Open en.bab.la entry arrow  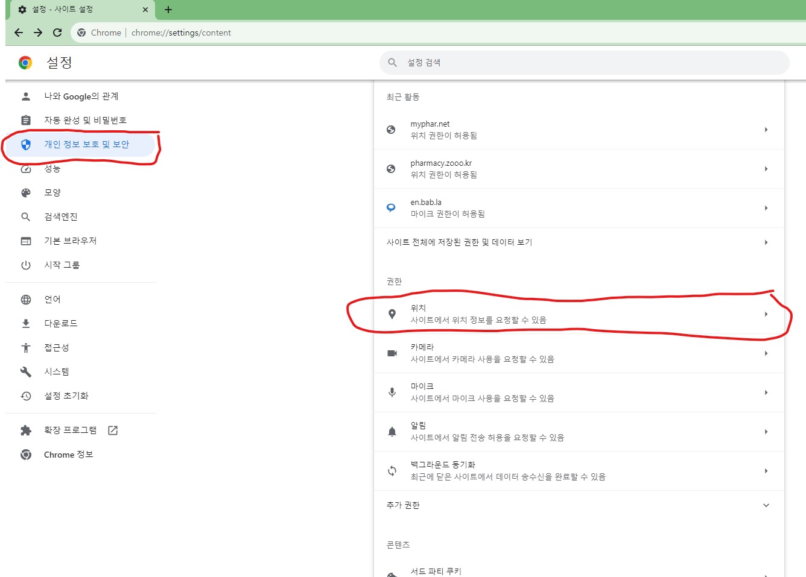pyautogui.click(x=766, y=208)
